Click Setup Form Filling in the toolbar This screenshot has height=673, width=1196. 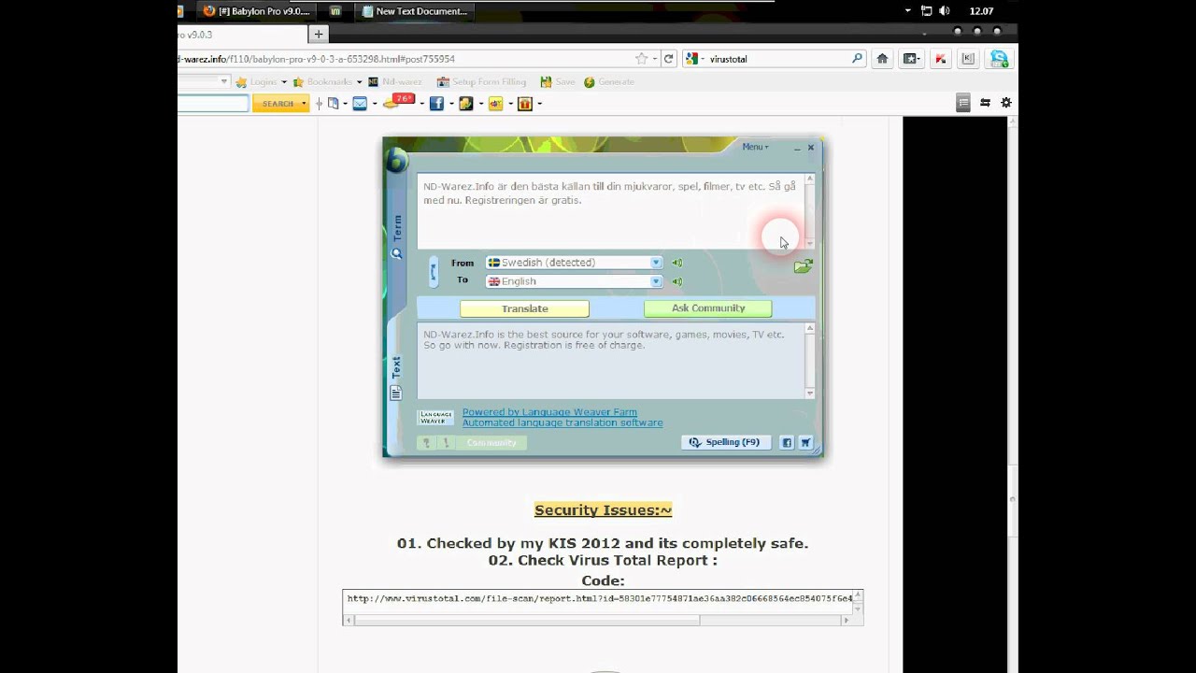click(x=481, y=82)
